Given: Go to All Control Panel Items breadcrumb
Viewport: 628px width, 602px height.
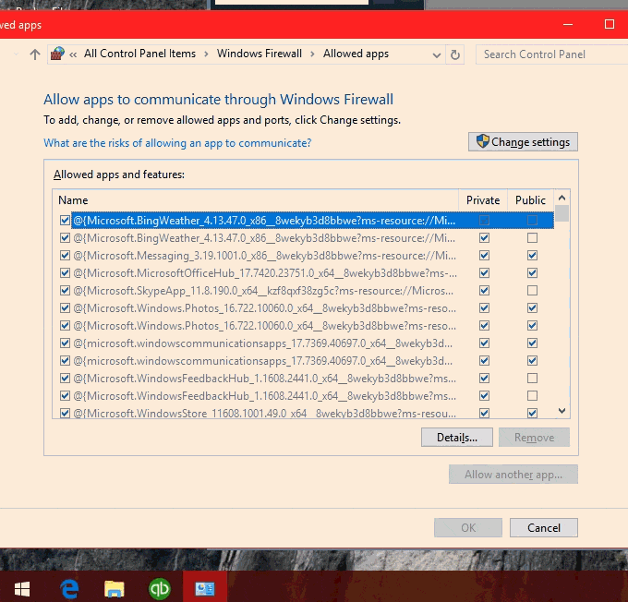Looking at the screenshot, I should [139, 54].
